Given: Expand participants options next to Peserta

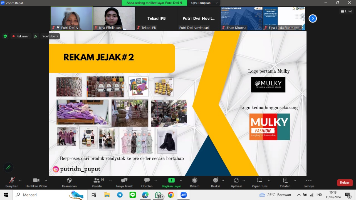Looking at the screenshot, I should pos(110,180).
